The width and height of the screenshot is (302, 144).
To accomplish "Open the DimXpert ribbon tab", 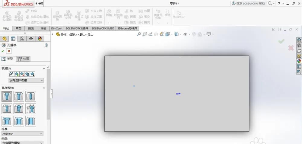I will pyautogui.click(x=57, y=28).
